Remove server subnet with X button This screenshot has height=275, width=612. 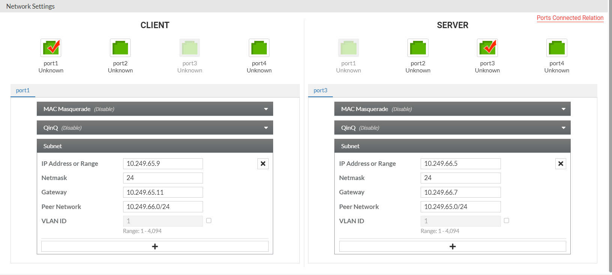point(561,164)
